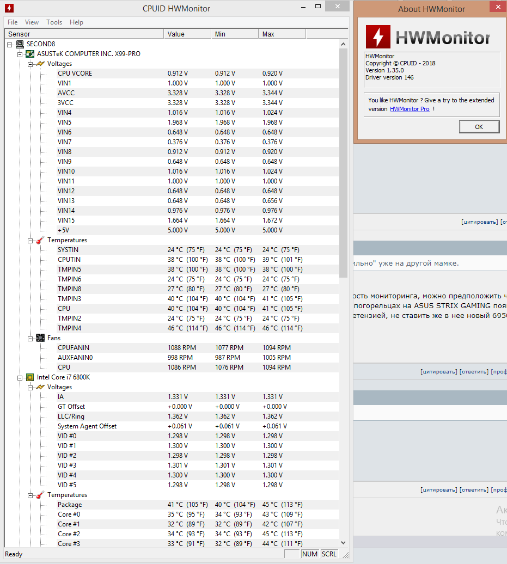Image resolution: width=507 pixels, height=564 pixels.
Task: Click the Fans section fan icon
Action: (x=41, y=338)
